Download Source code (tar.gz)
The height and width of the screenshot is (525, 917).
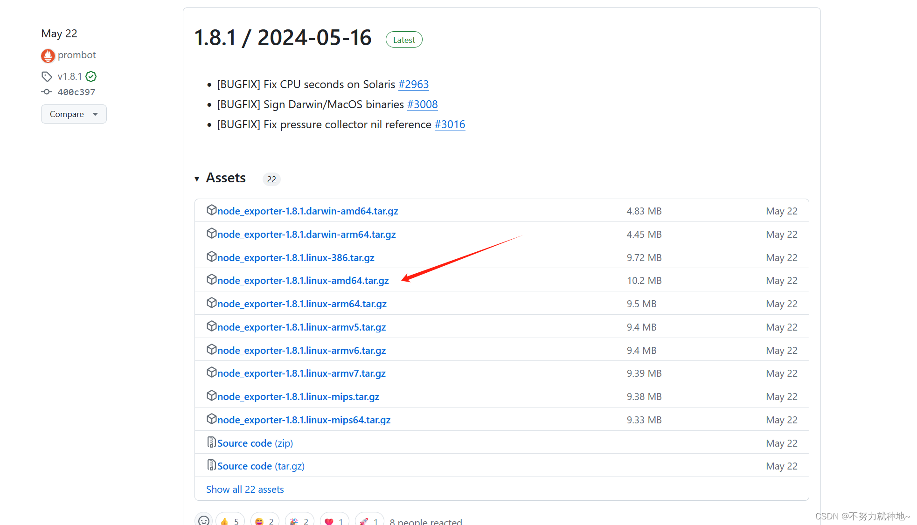(x=261, y=466)
